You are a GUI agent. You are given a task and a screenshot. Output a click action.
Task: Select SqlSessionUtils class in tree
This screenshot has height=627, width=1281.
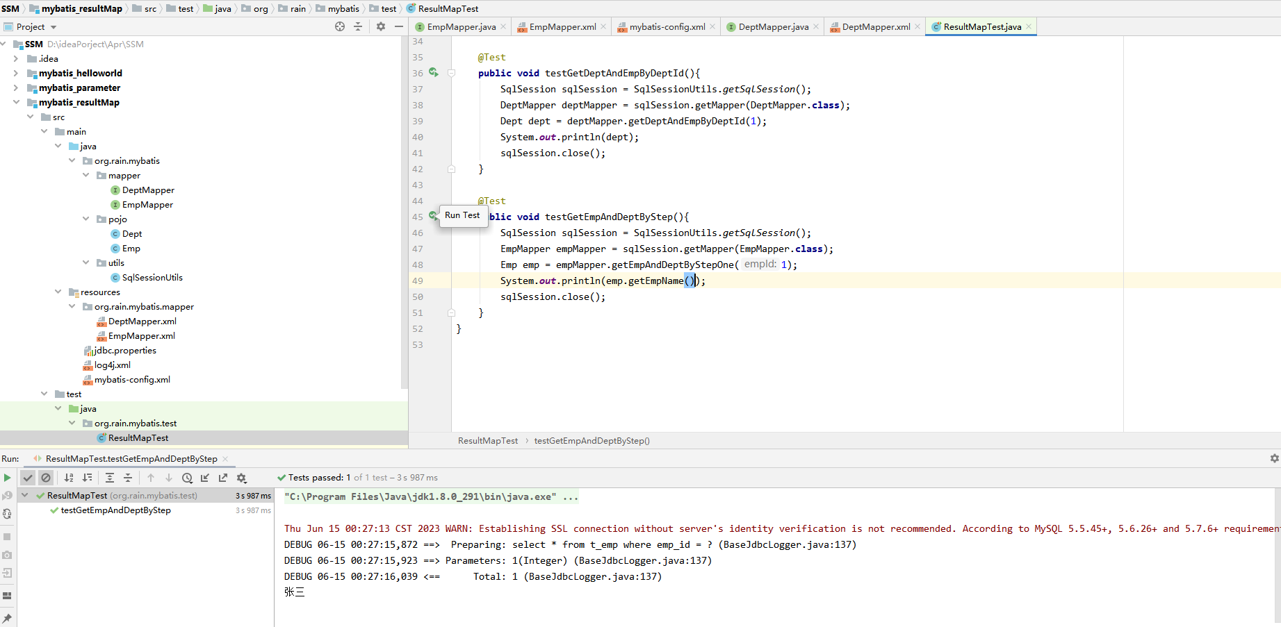click(x=152, y=277)
